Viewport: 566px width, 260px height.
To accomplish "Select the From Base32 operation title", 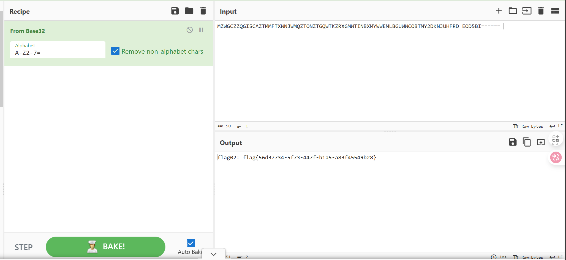I will (28, 31).
